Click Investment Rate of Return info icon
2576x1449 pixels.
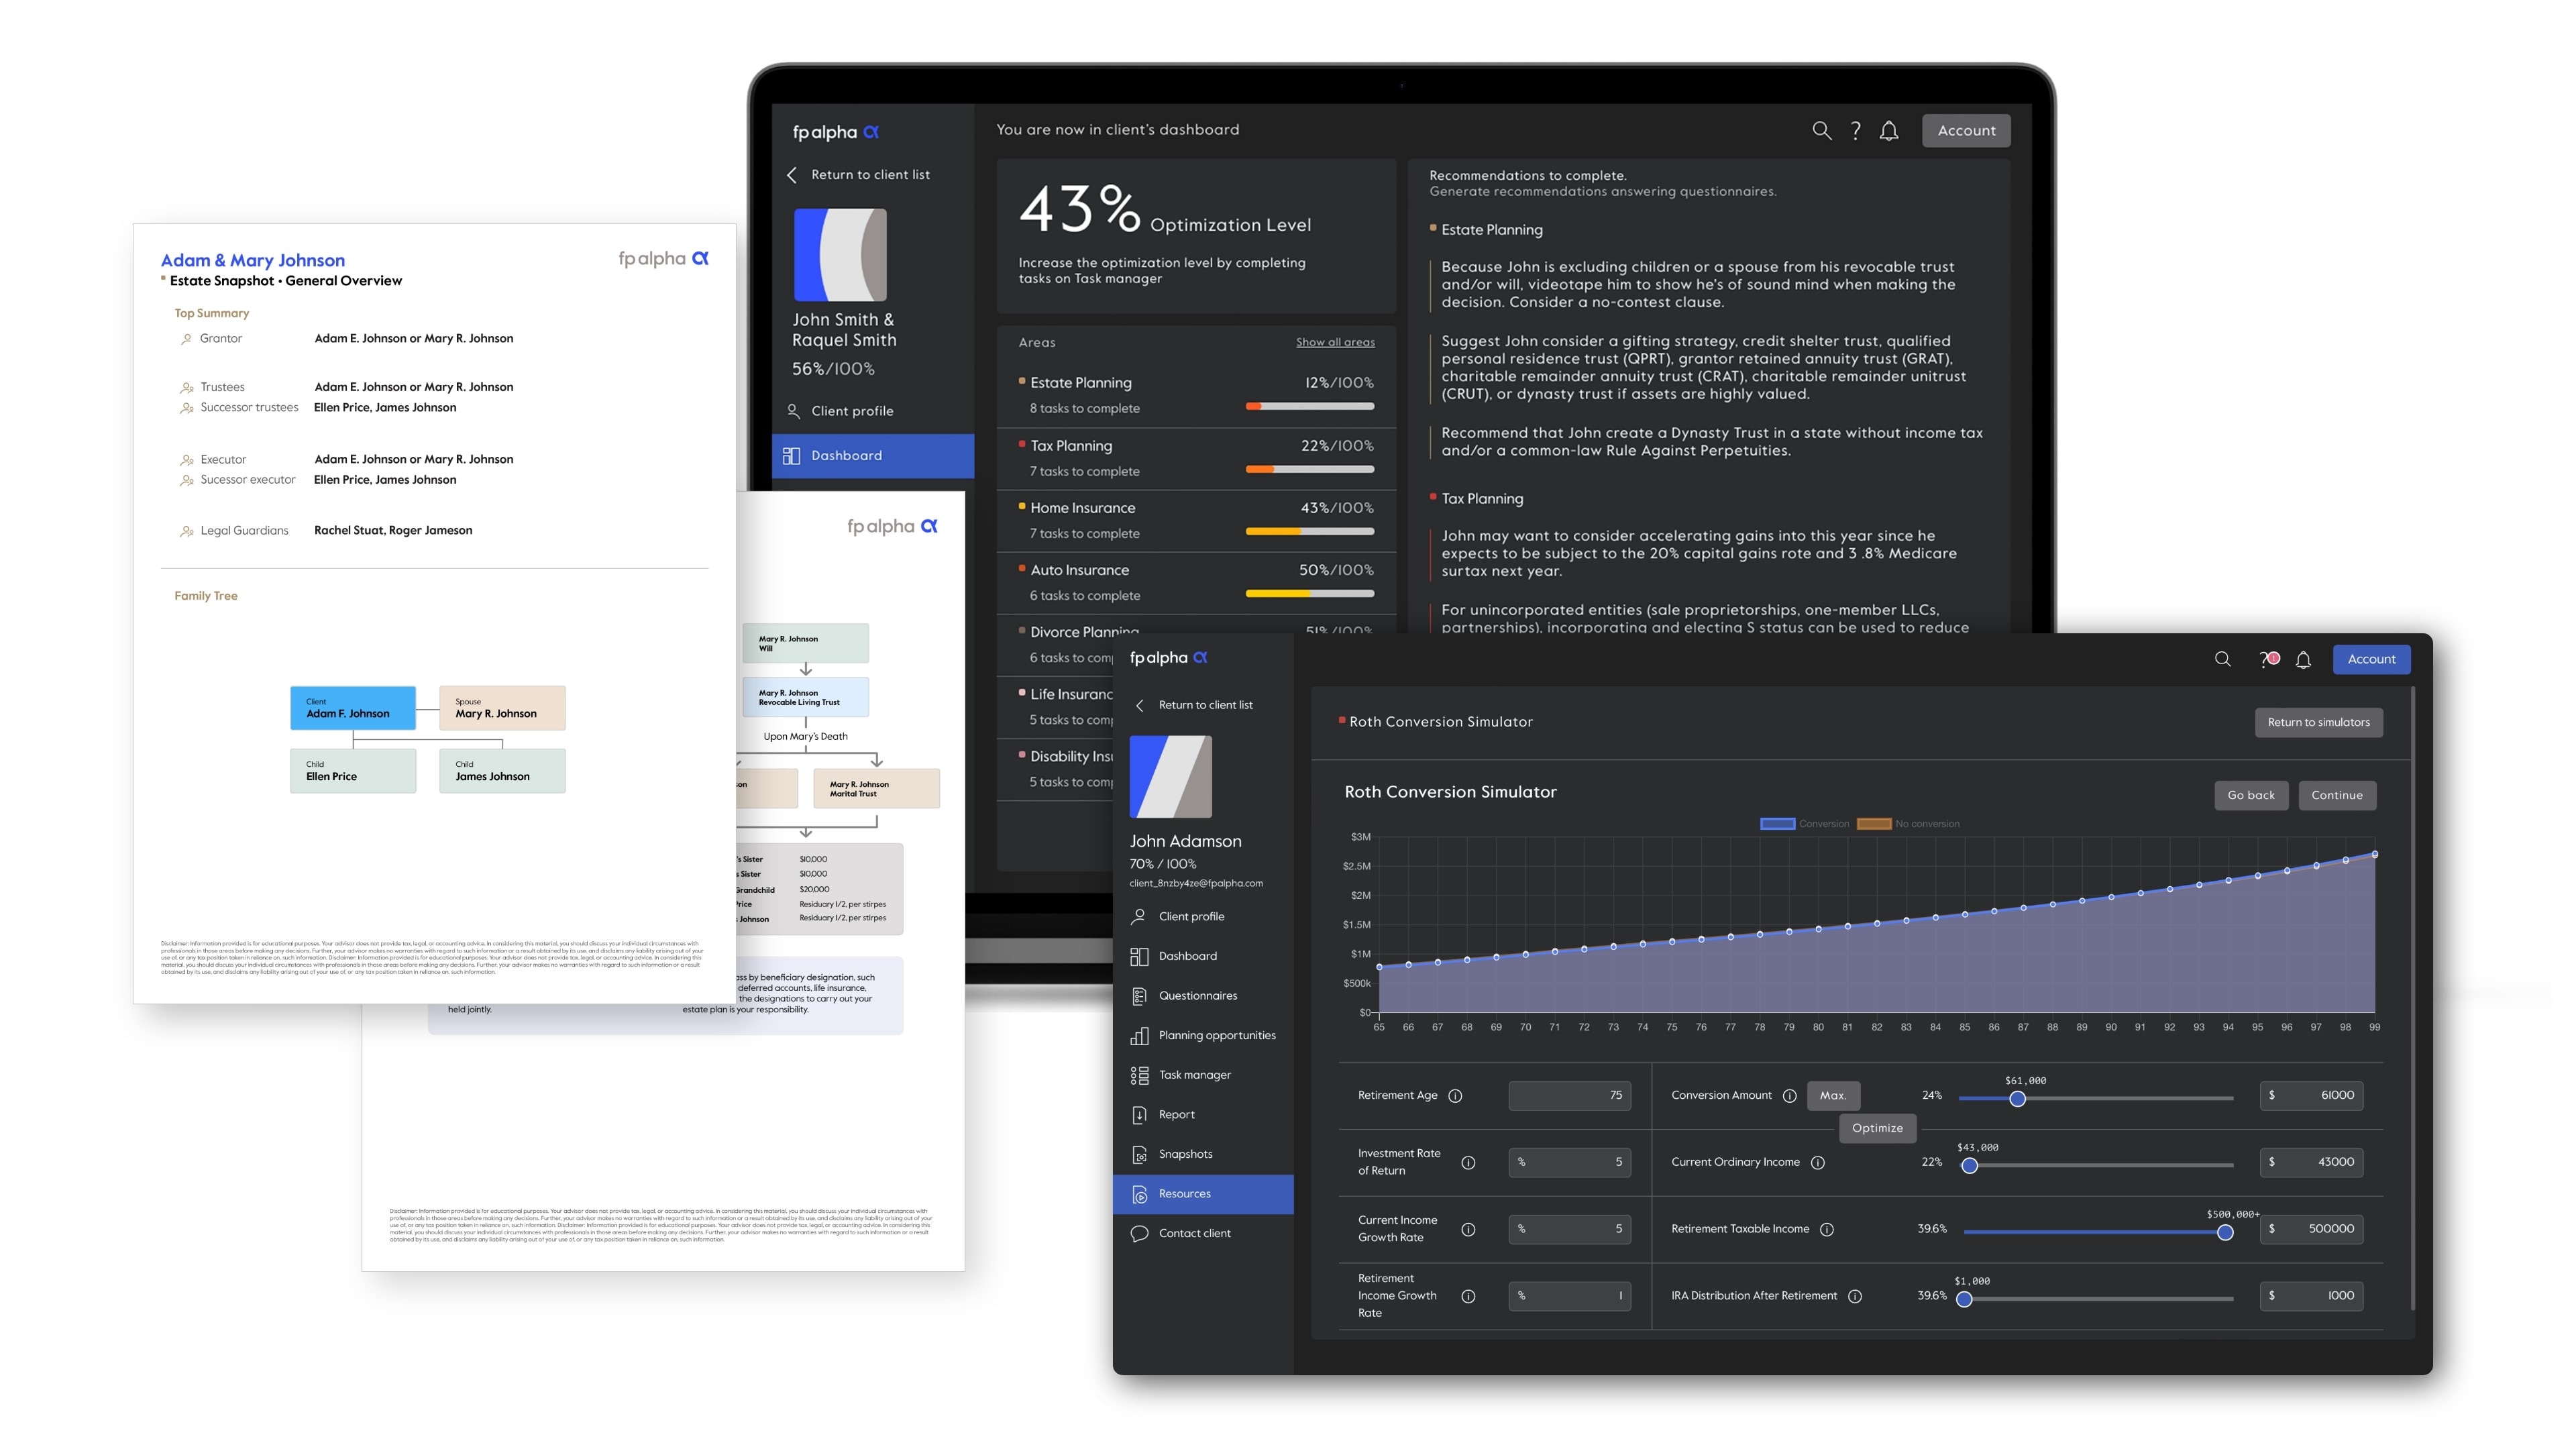tap(1467, 1163)
